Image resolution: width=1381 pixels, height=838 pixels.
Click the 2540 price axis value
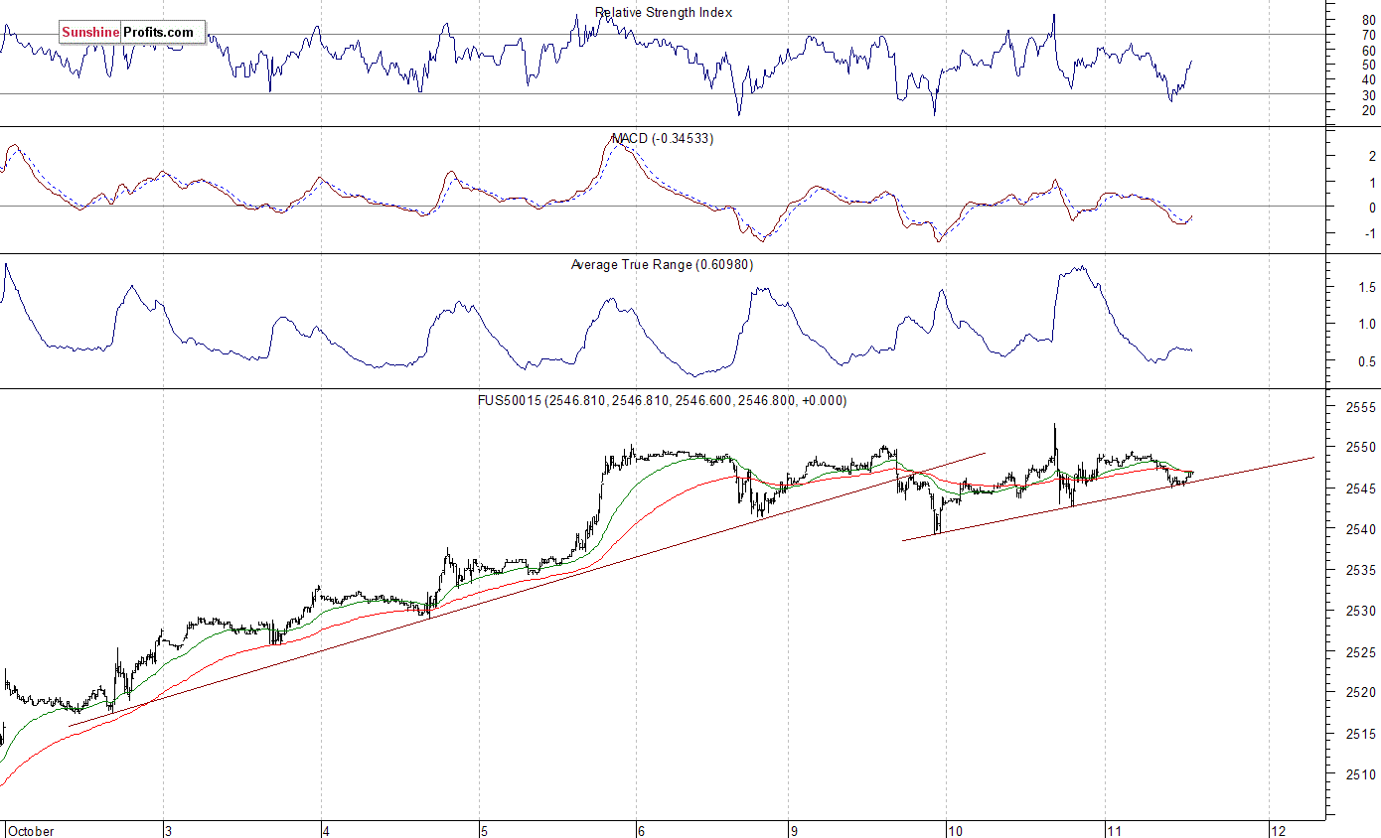[x=1361, y=529]
